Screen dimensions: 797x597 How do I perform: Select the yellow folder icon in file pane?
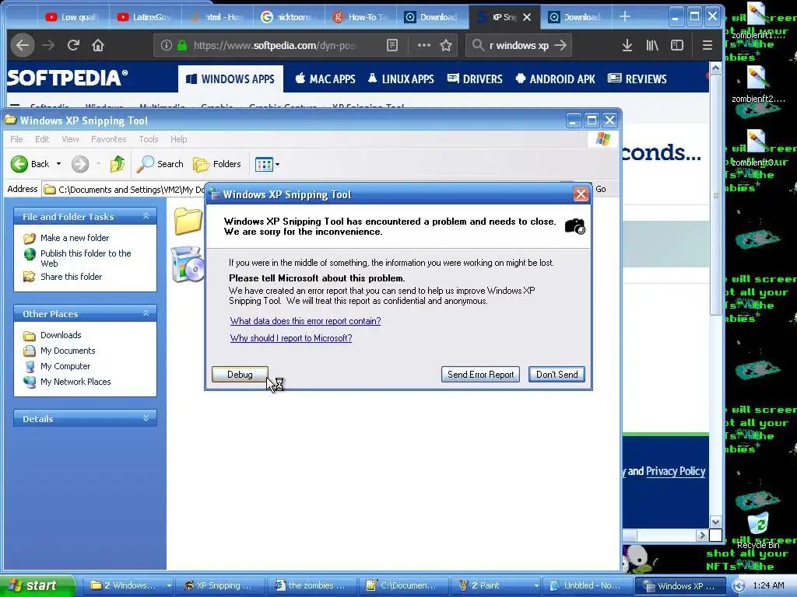(188, 221)
